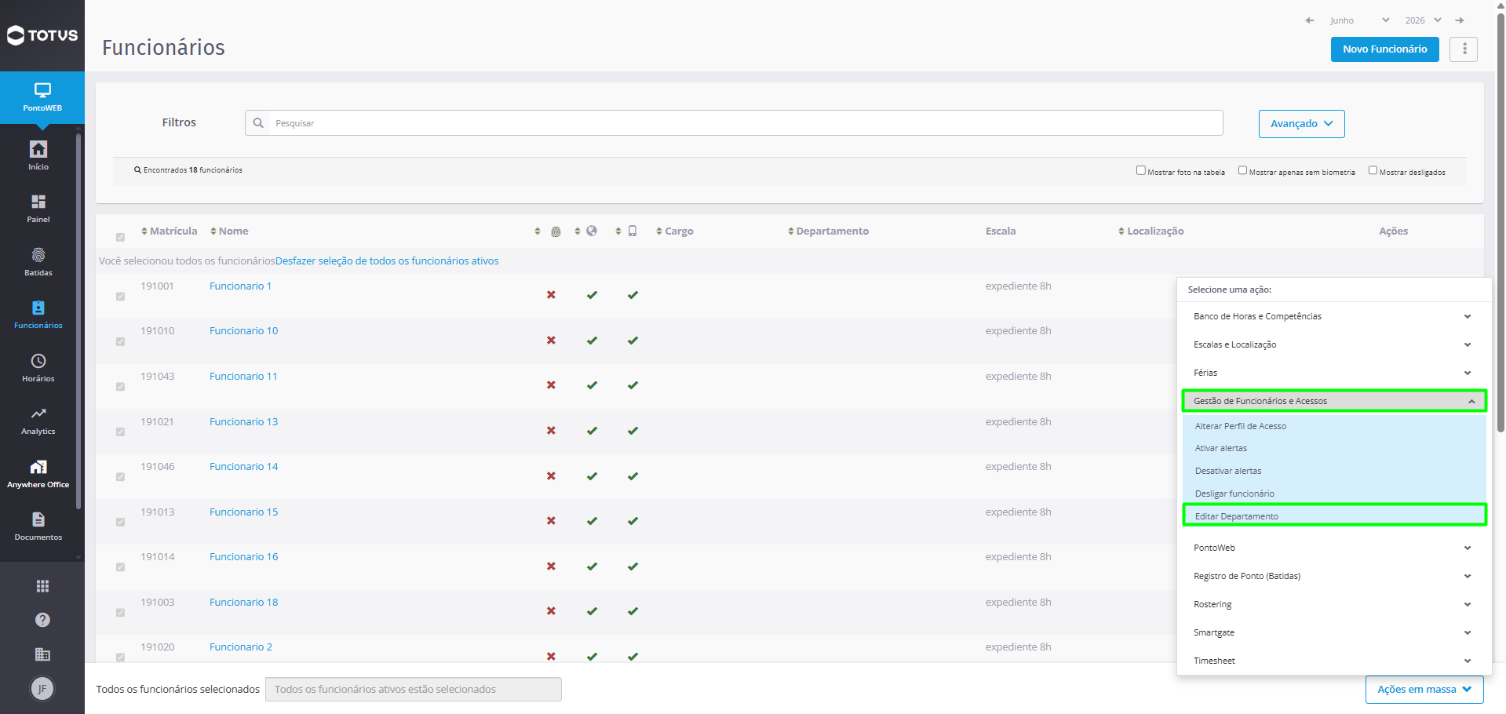The height and width of the screenshot is (714, 1506).
Task: Open the 2026 year dropdown
Action: coord(1423,20)
